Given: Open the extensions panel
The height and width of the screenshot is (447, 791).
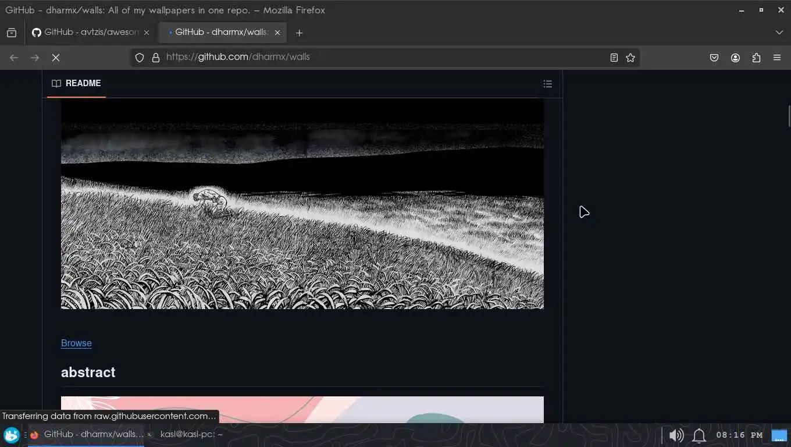Looking at the screenshot, I should point(756,58).
